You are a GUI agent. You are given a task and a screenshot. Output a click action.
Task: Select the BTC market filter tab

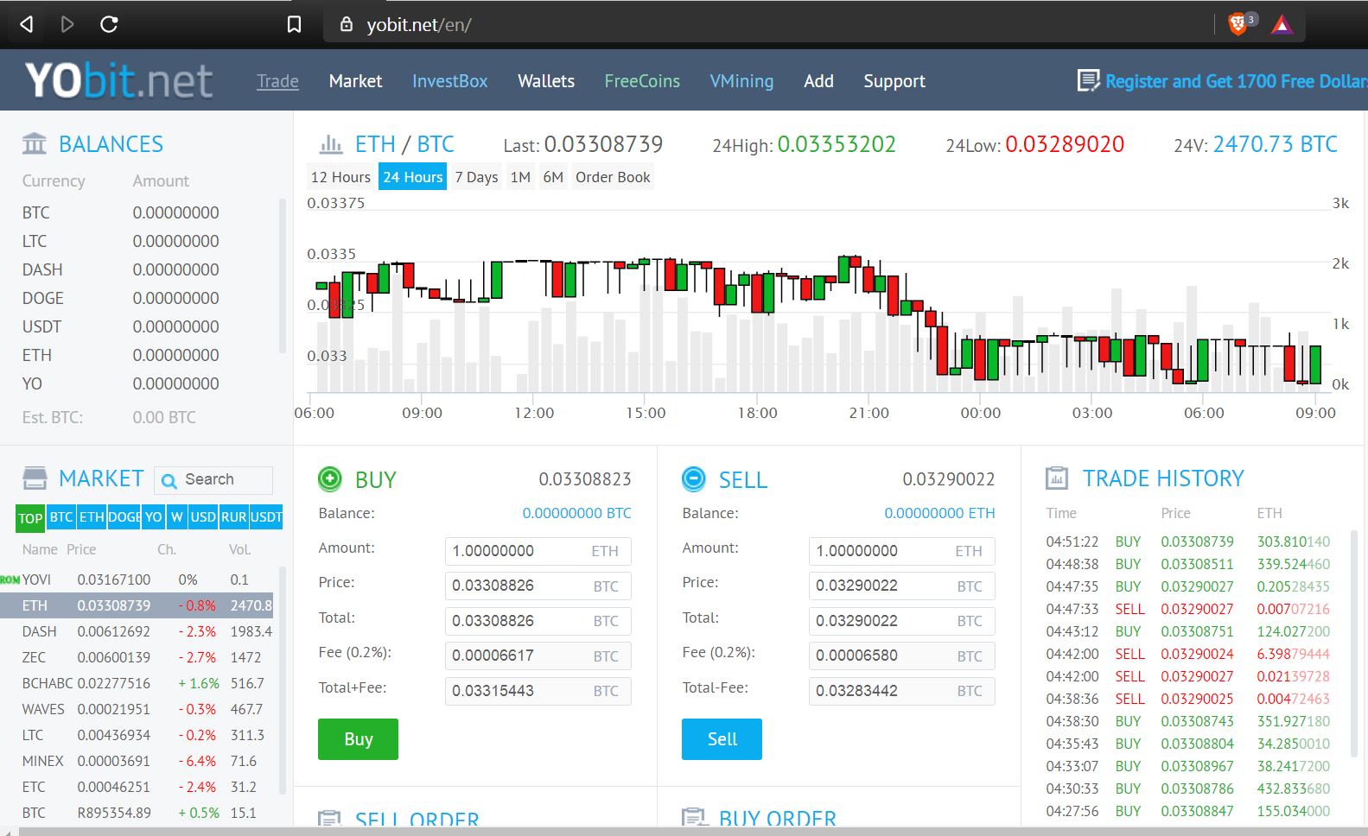[61, 517]
